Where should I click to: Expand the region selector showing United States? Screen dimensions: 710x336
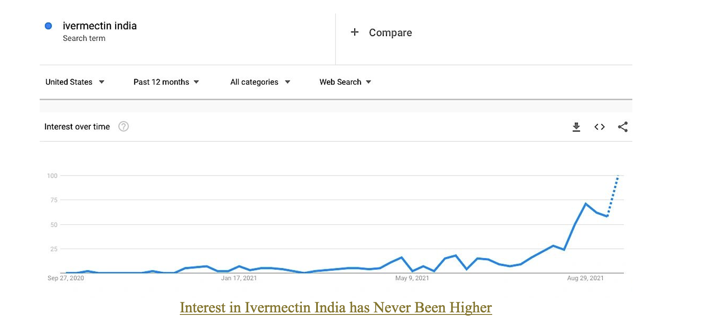tap(69, 82)
